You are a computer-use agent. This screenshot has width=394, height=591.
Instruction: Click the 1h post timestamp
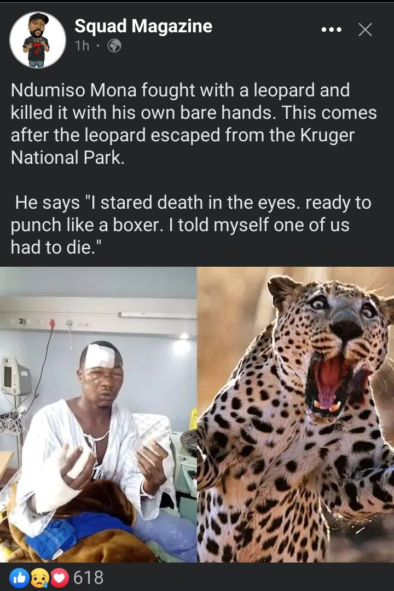82,46
